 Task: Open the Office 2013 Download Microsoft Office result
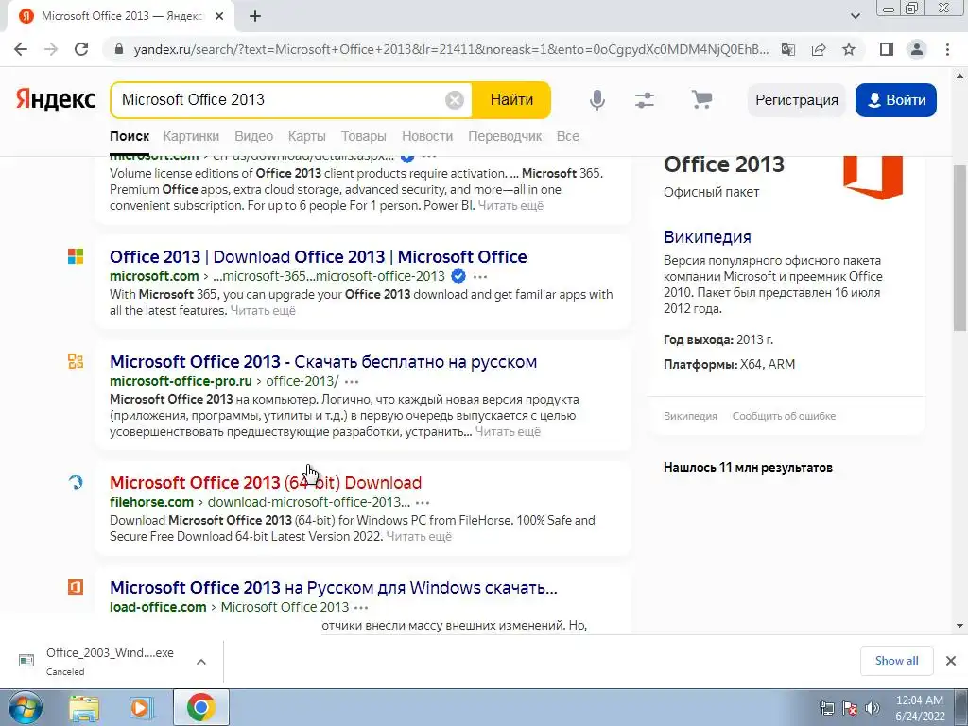319,257
